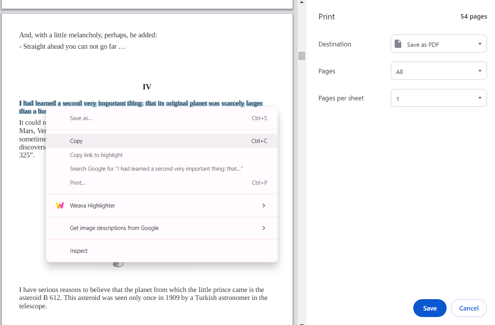Click the first preview page at the top
Screen dimensions: 495x325
point(146,4)
